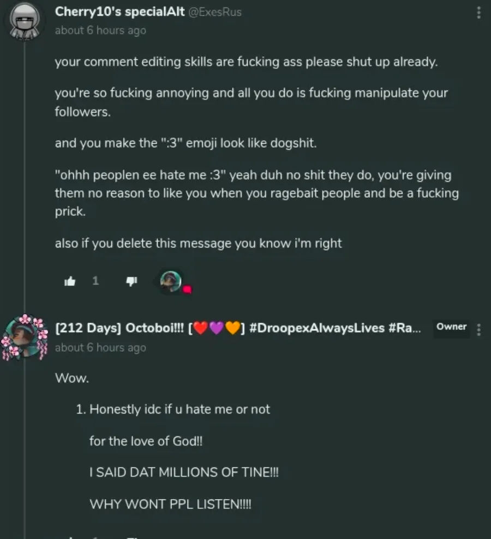Open three-dot options for Cherry10's specialAlt comment
Image resolution: width=491 pixels, height=539 pixels.
(478, 13)
